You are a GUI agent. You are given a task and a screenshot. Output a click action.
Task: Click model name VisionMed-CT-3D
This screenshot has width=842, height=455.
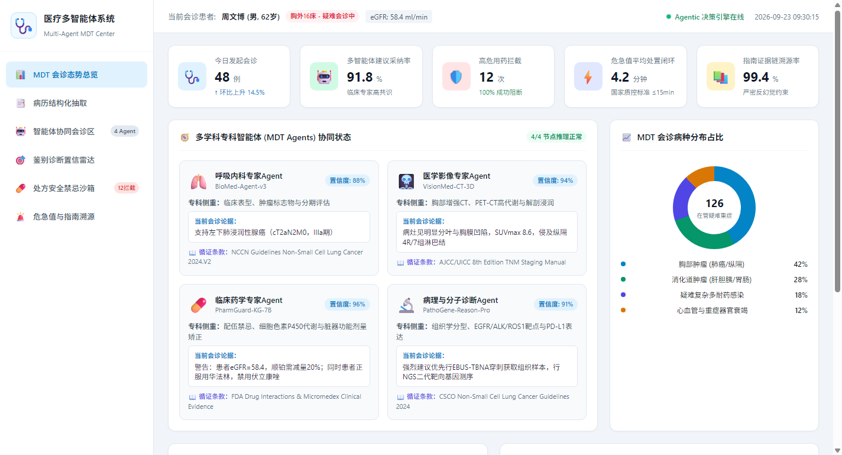coord(449,186)
